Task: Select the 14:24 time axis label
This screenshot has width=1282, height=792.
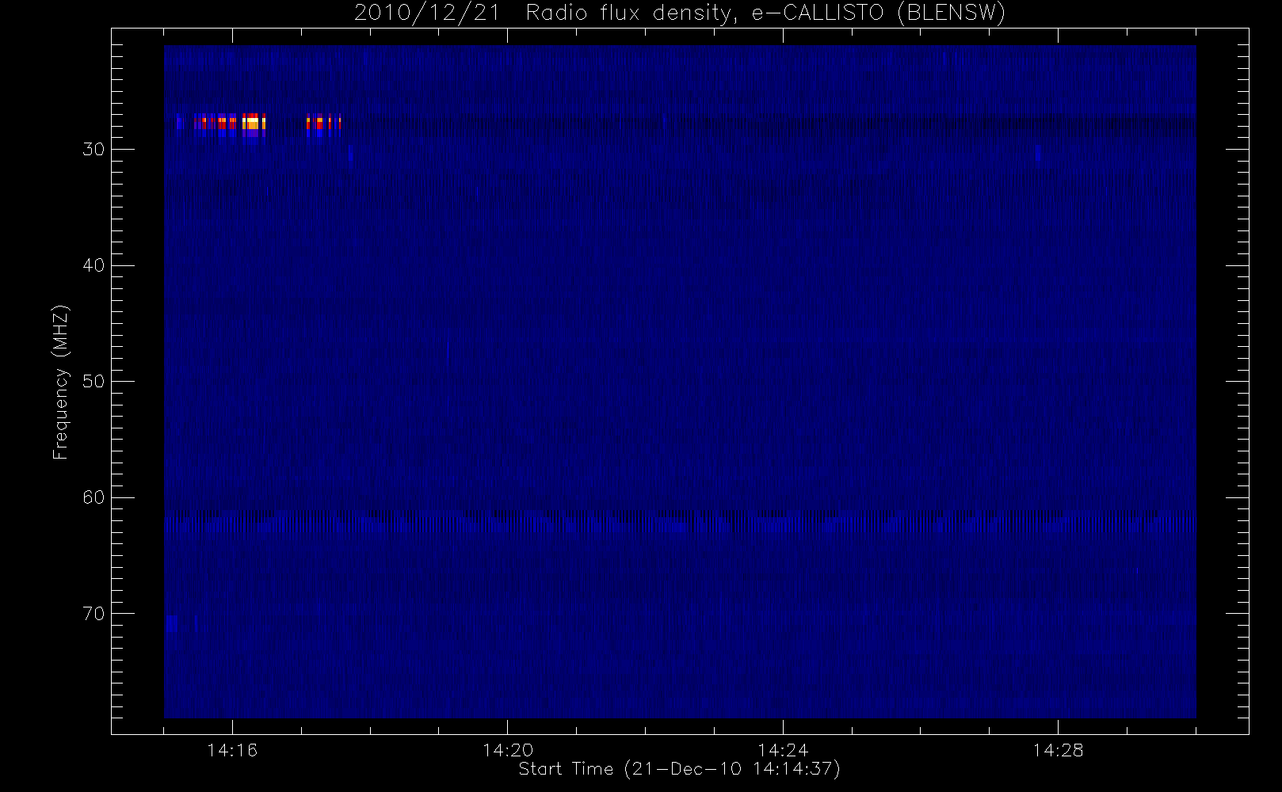Action: tap(783, 750)
